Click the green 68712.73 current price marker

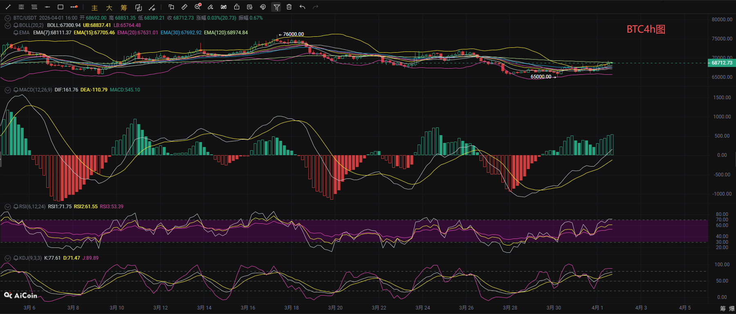tap(722, 63)
